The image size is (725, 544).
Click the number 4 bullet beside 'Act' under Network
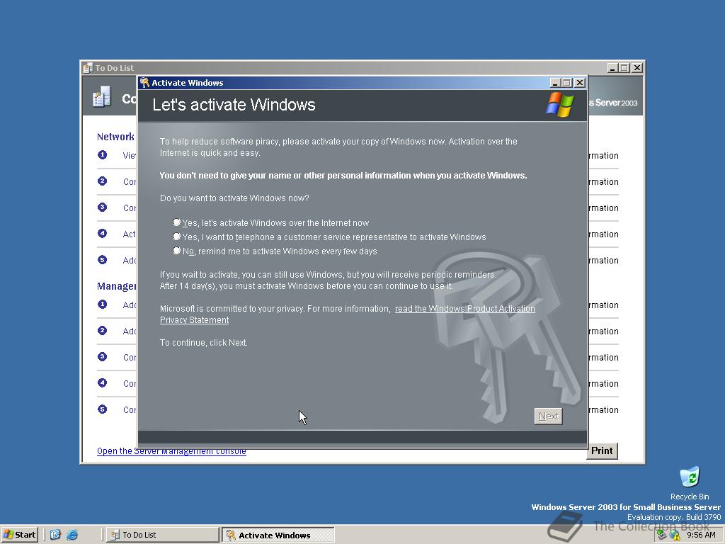[102, 233]
